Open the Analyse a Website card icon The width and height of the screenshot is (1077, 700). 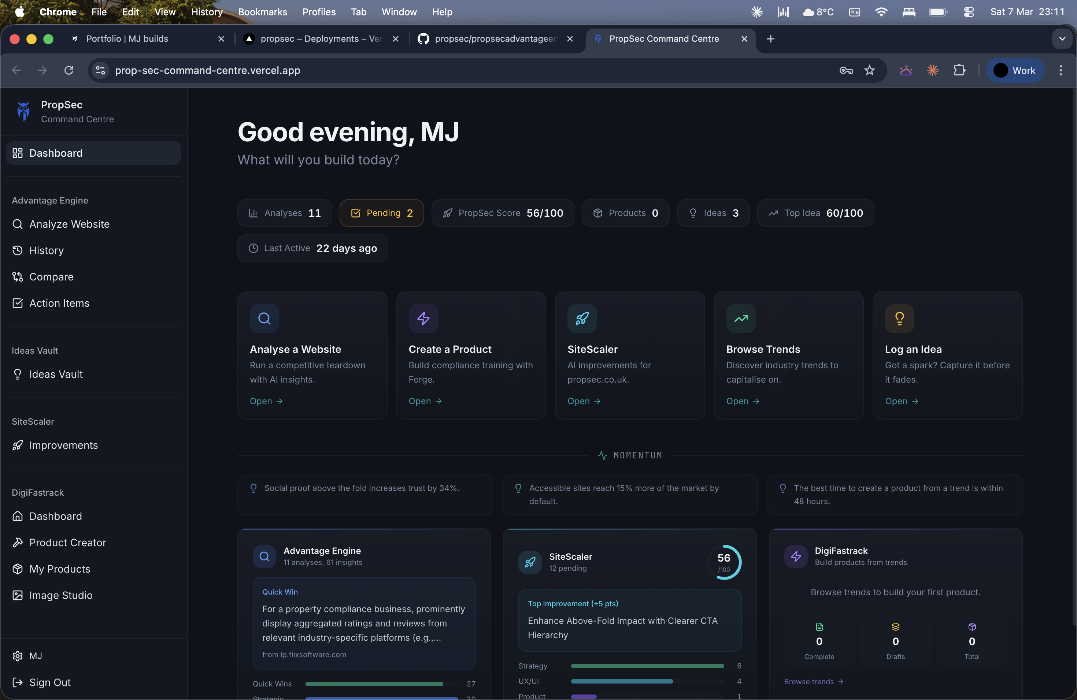pyautogui.click(x=264, y=319)
